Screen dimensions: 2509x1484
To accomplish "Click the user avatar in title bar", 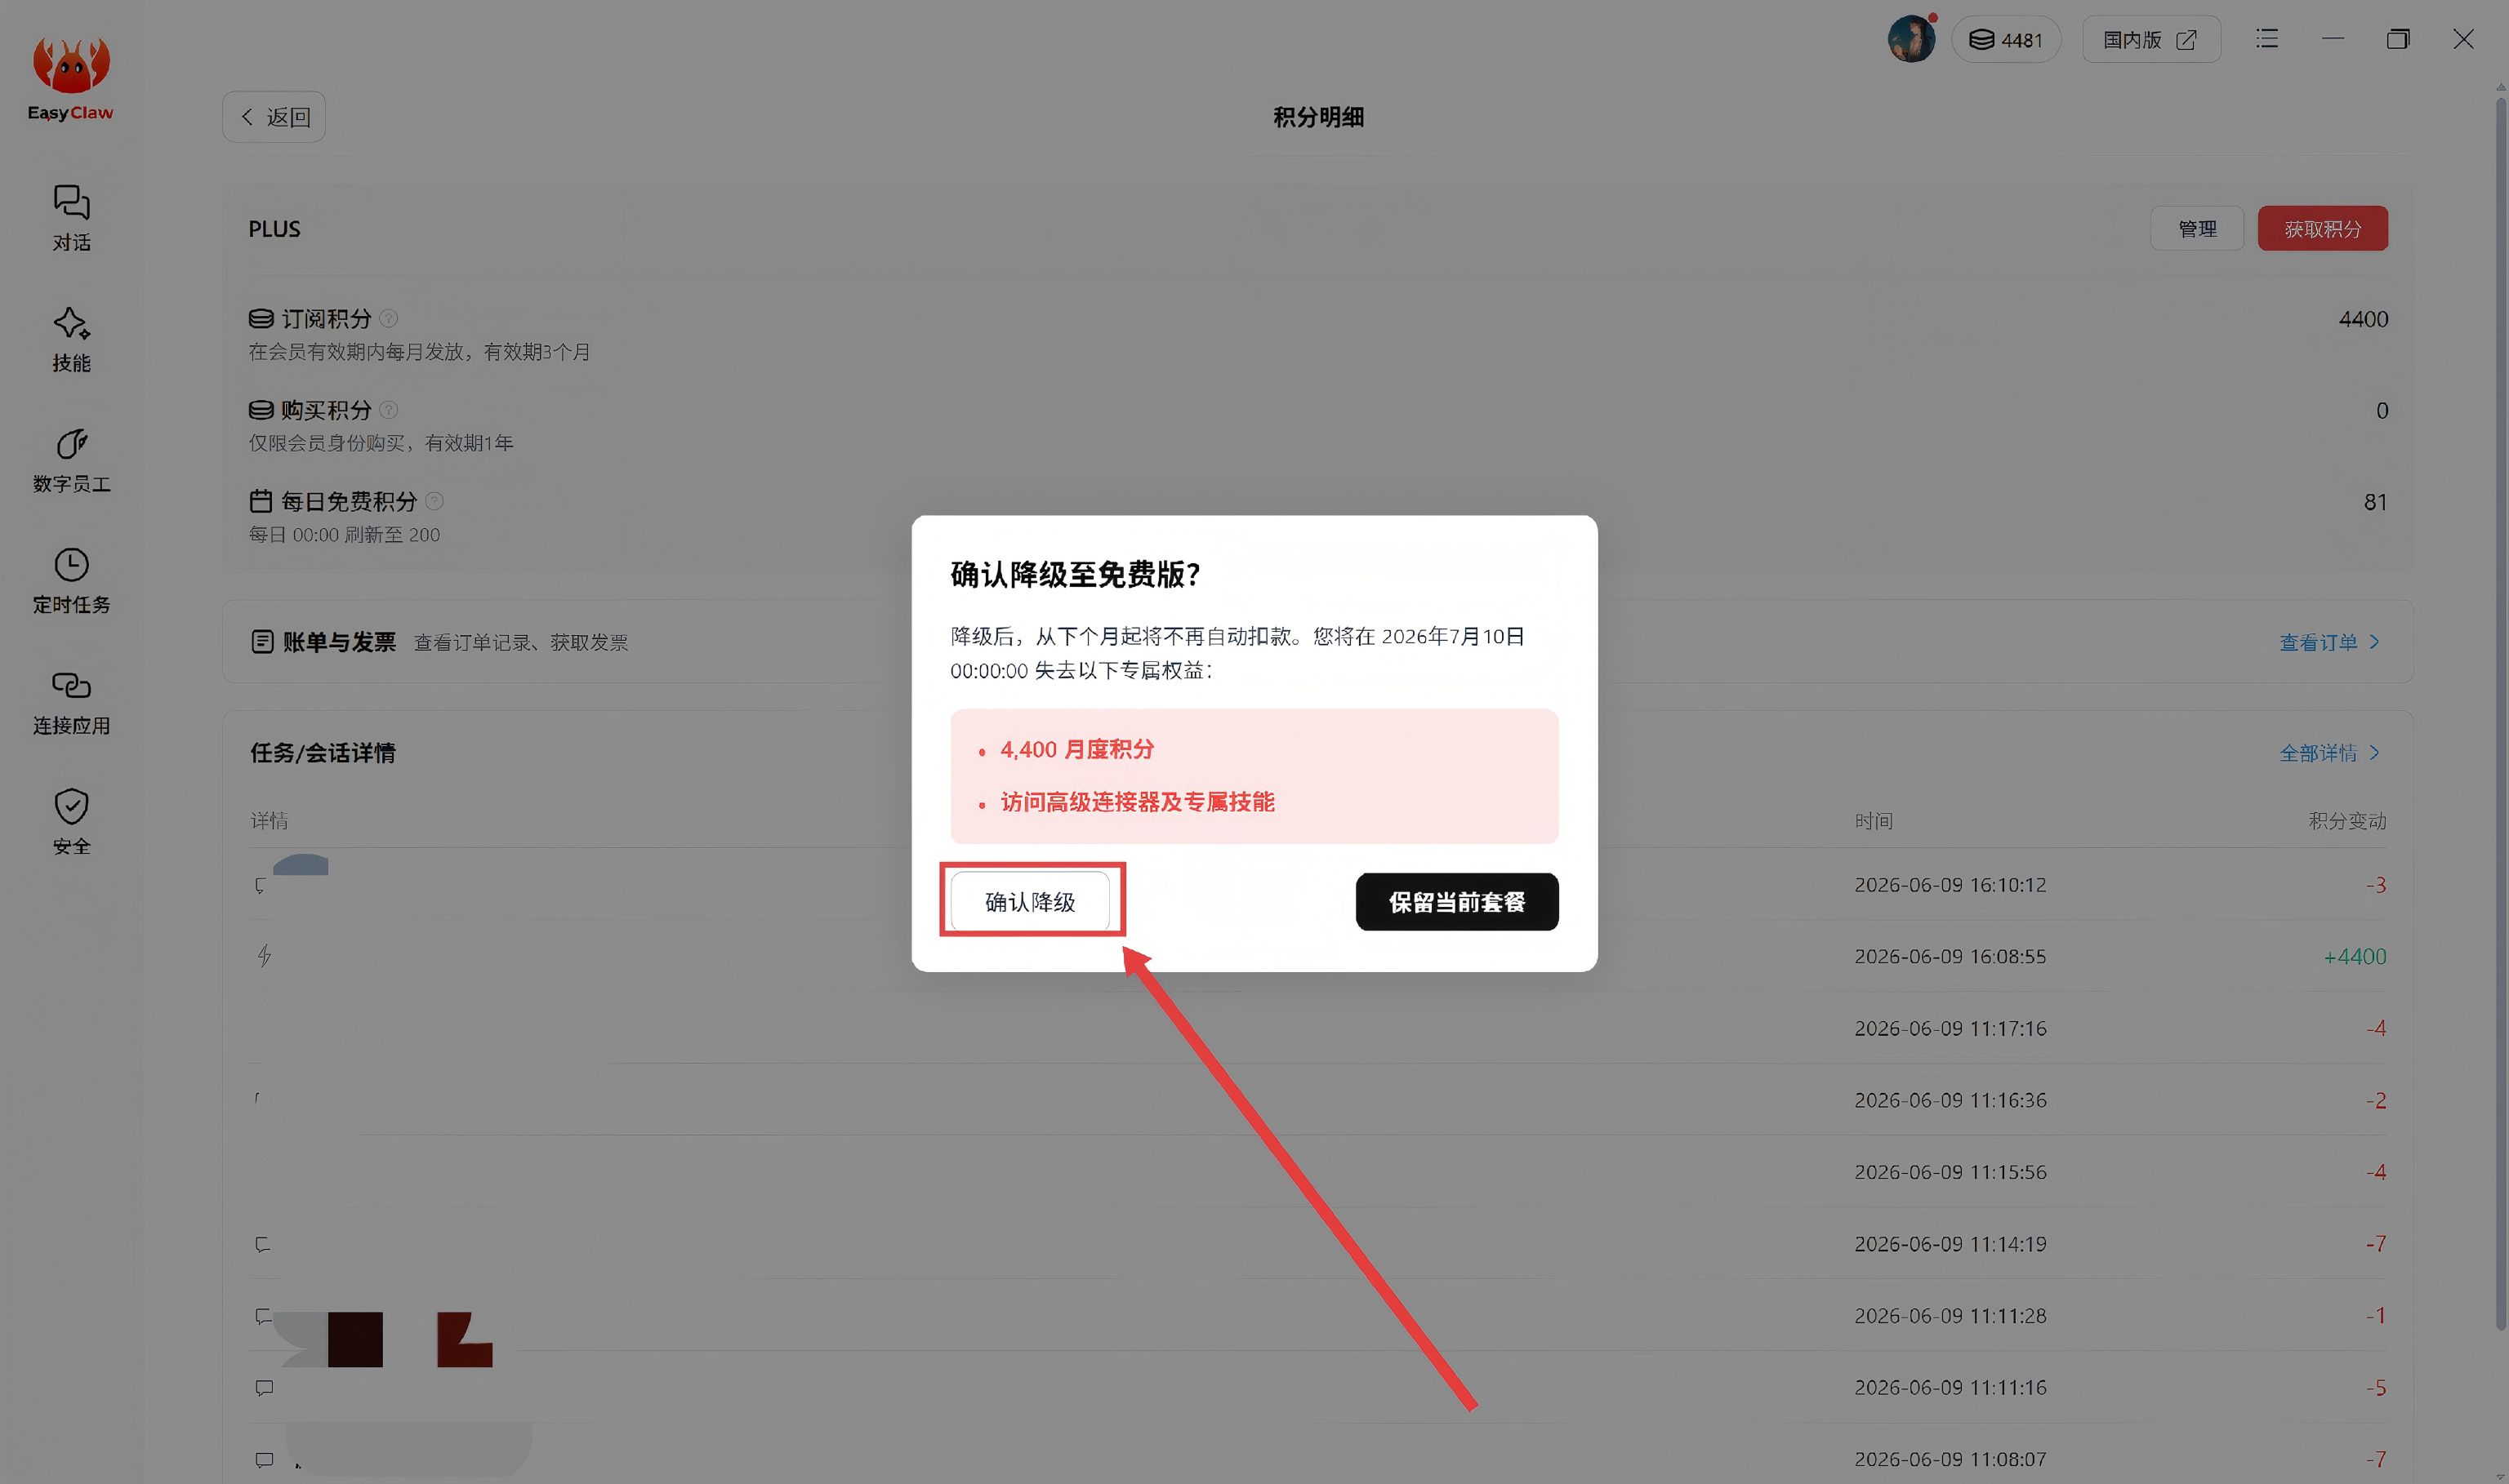I will (1911, 39).
